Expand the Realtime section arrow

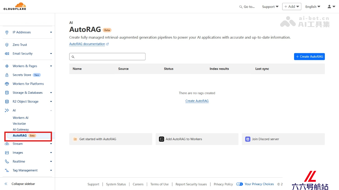pyautogui.click(x=51, y=162)
